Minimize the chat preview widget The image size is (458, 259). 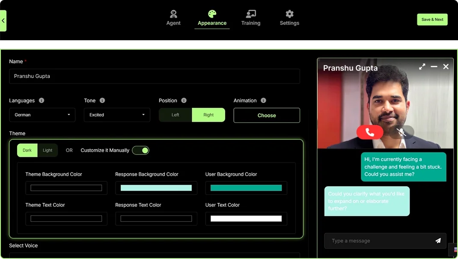click(434, 67)
